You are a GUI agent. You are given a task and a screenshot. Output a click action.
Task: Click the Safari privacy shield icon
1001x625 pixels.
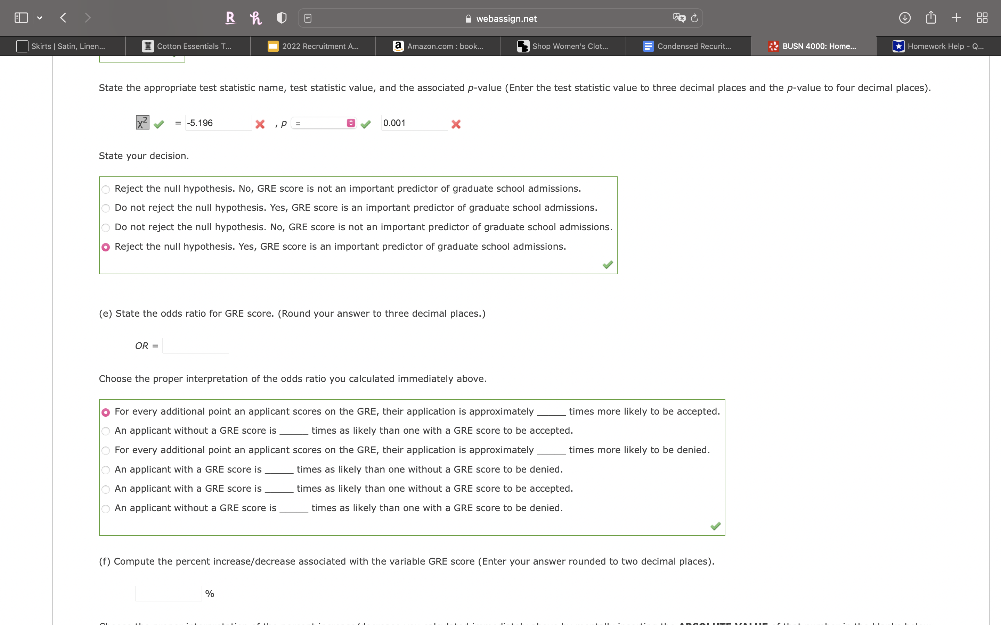tap(281, 17)
